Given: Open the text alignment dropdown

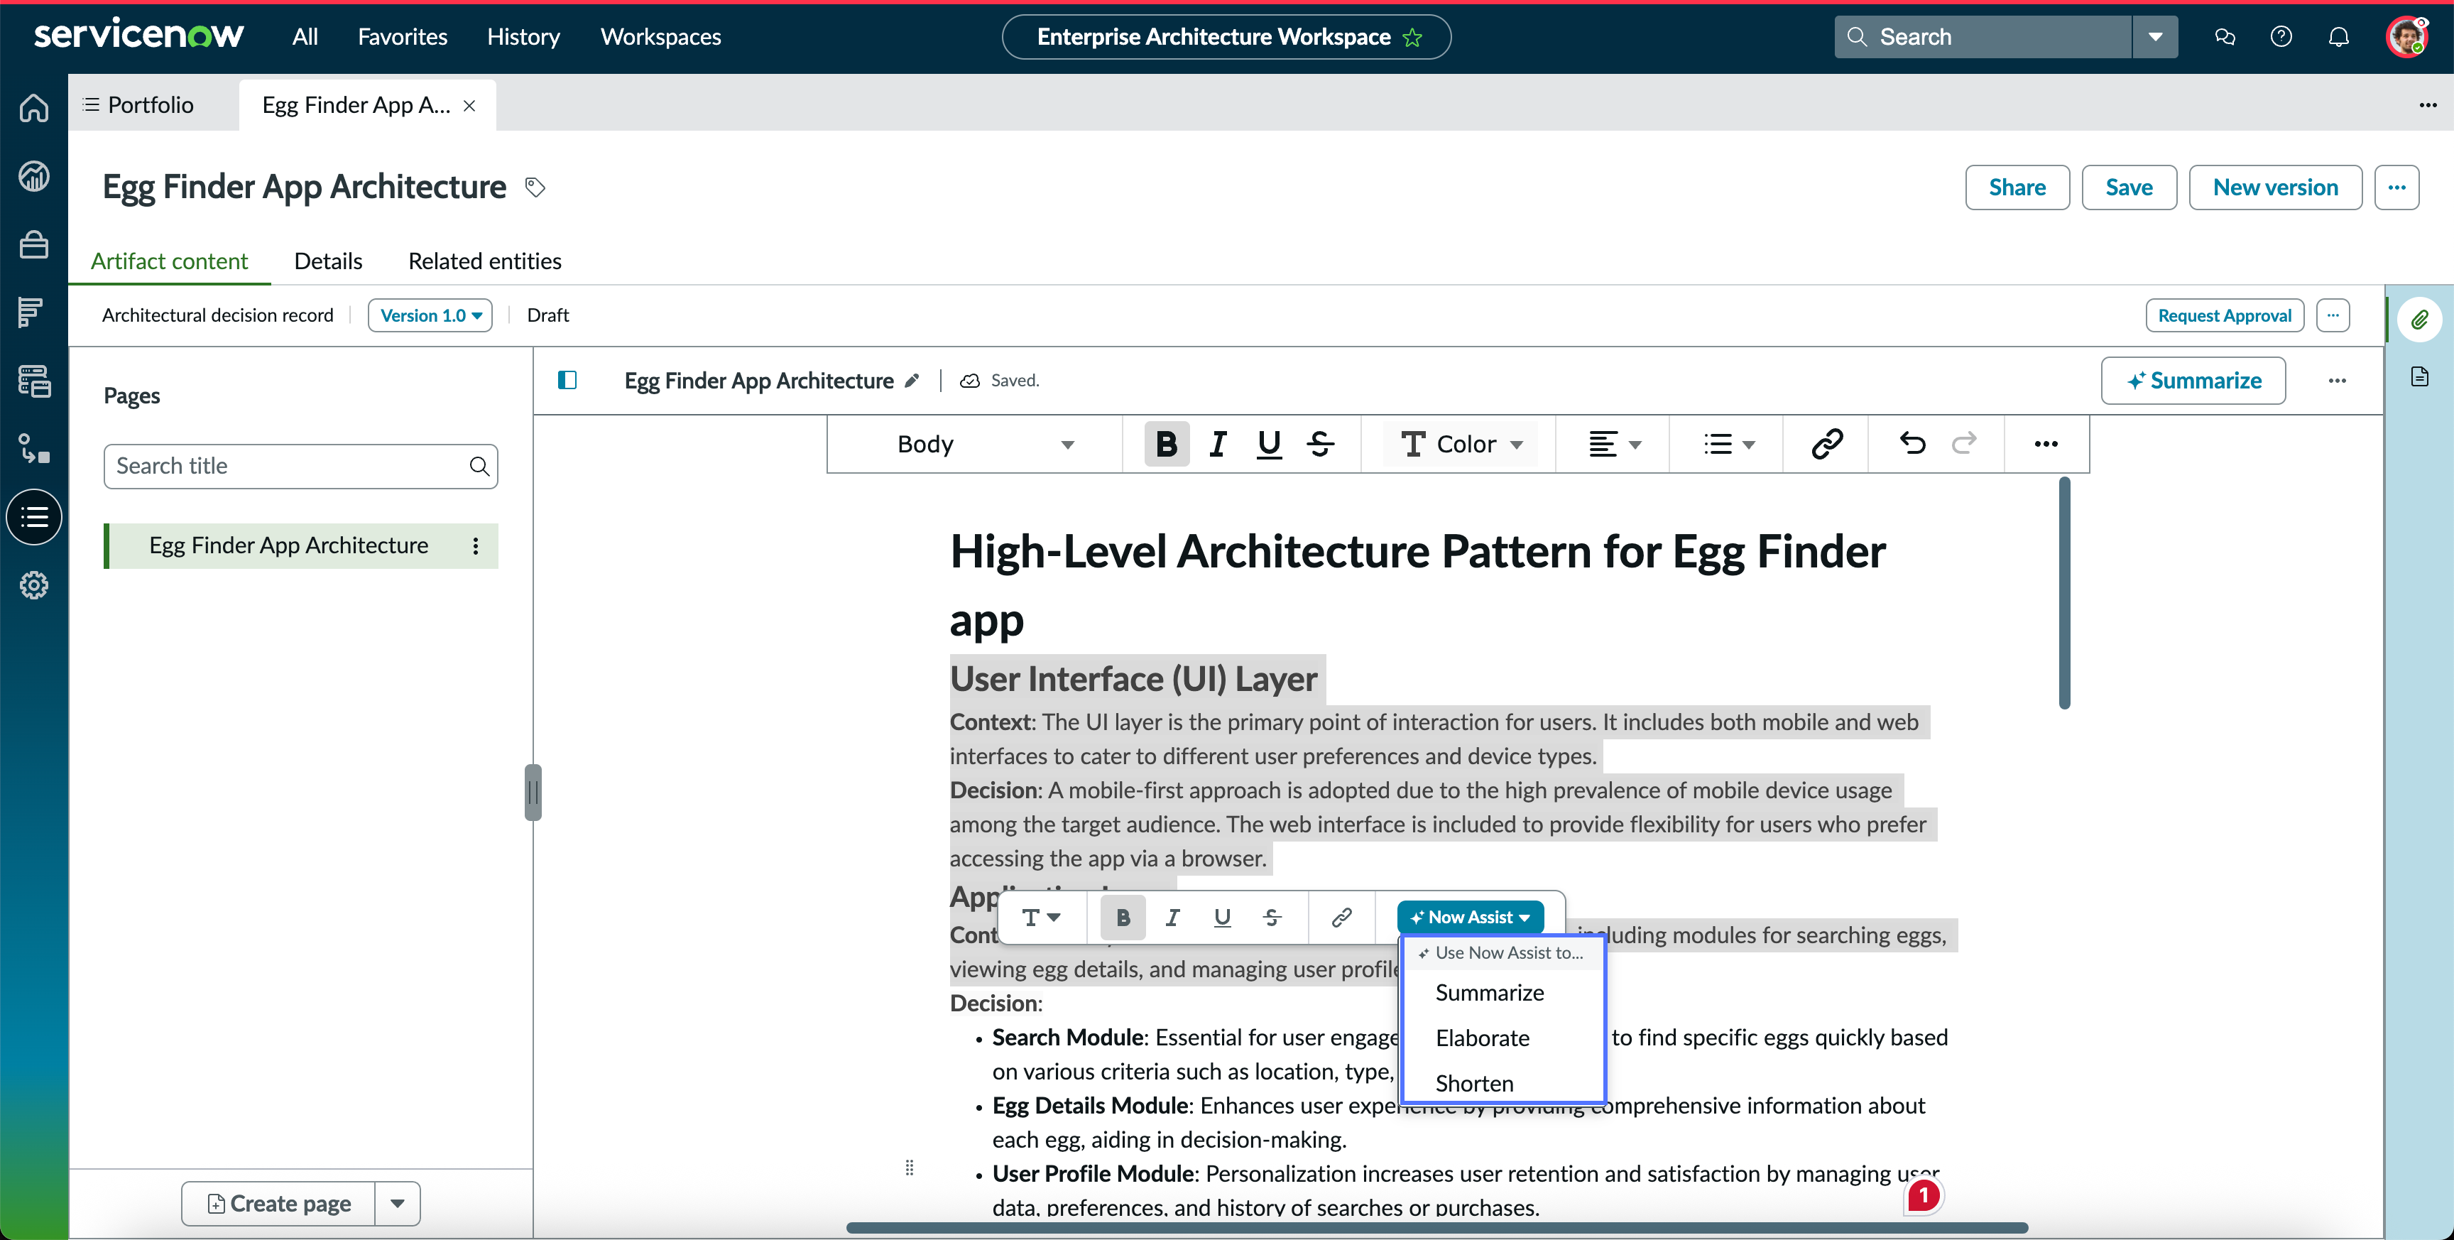Looking at the screenshot, I should [x=1614, y=444].
